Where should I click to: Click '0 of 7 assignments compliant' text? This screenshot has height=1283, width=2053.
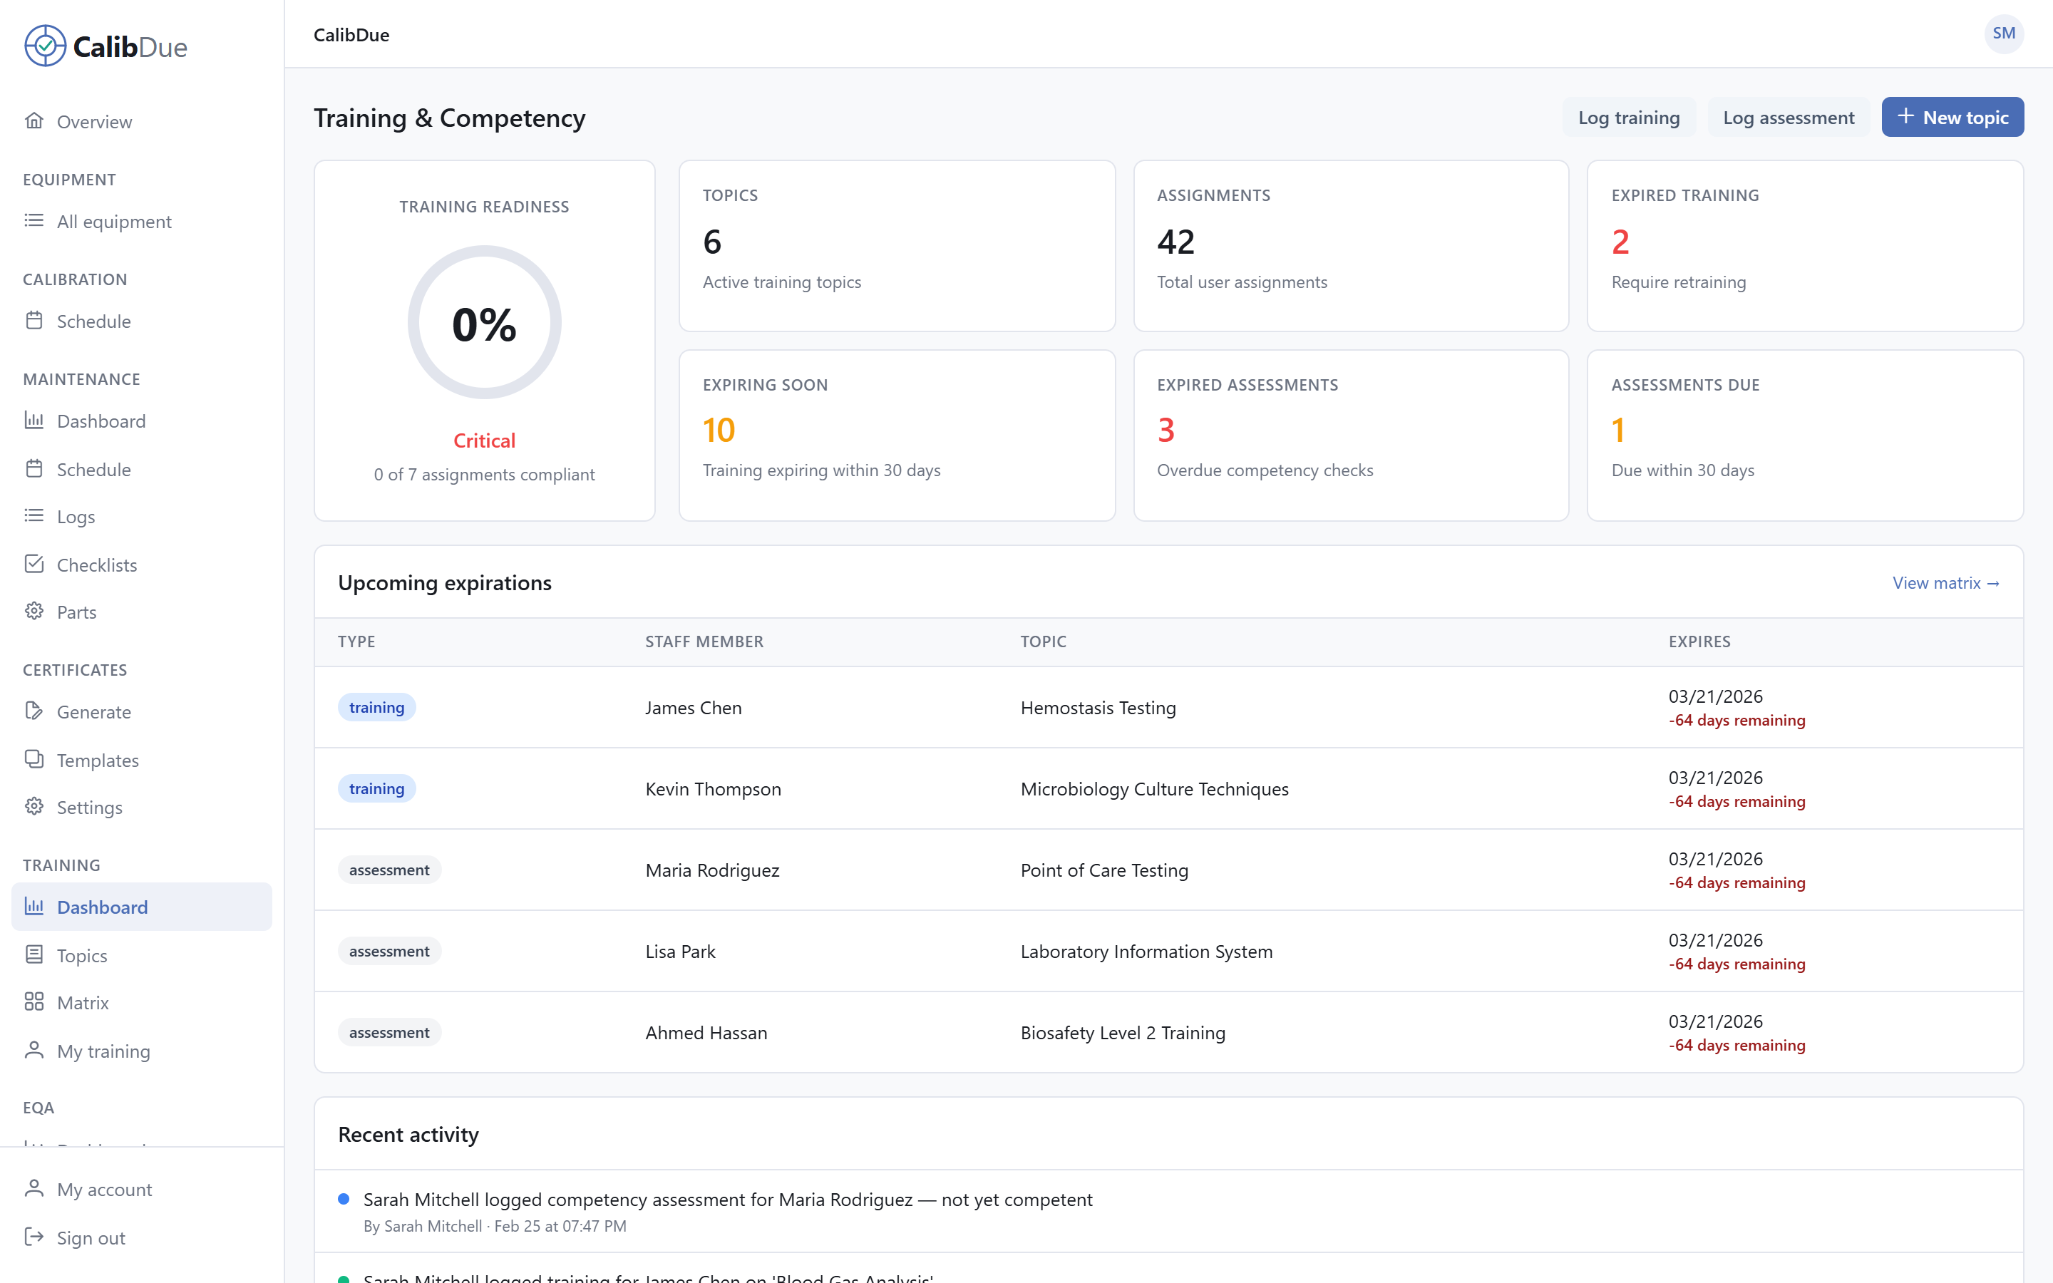(x=485, y=474)
